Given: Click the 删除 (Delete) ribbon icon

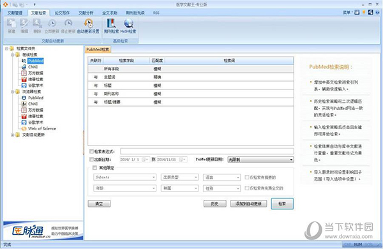Looking at the screenshot, I should pyautogui.click(x=37, y=26).
